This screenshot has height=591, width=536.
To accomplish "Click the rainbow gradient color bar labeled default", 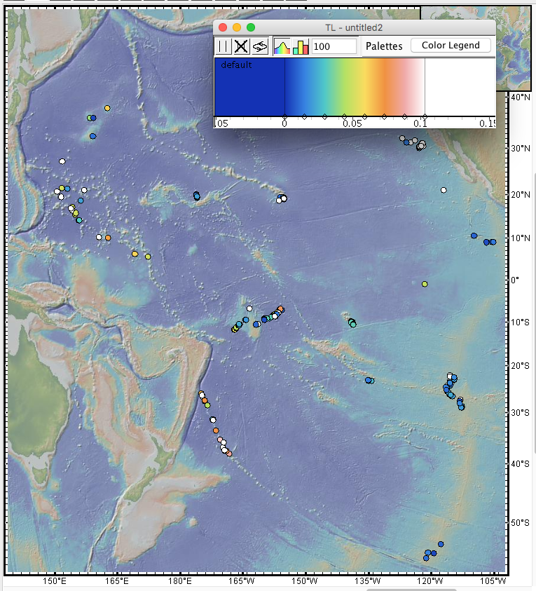I will [x=355, y=87].
